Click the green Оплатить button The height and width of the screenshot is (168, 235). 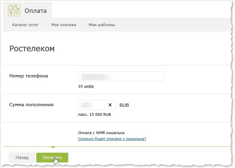[52, 157]
